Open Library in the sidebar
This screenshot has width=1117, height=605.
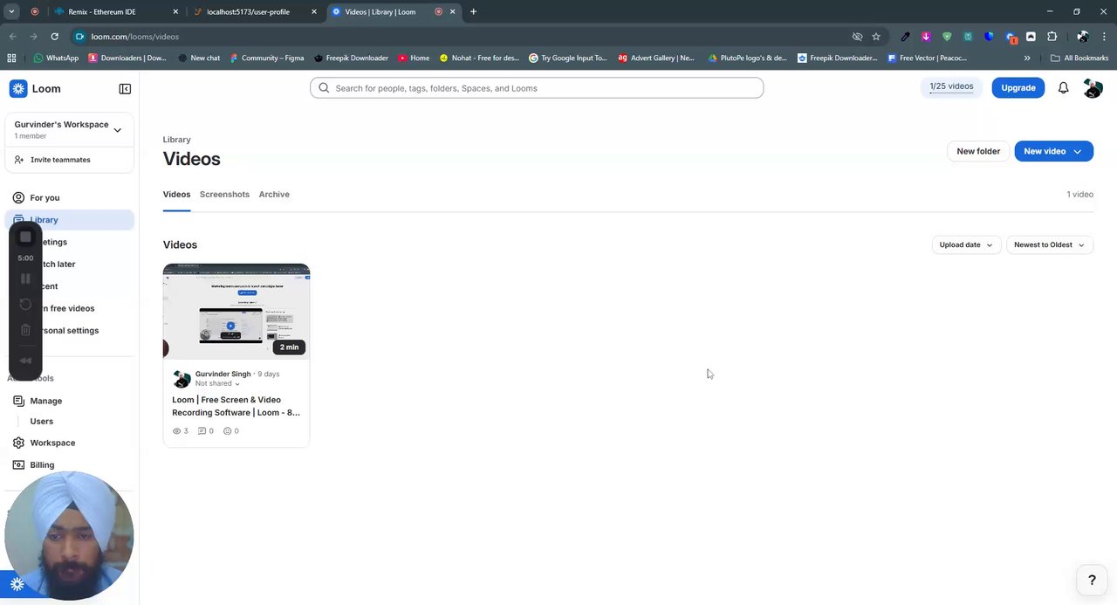click(70, 220)
